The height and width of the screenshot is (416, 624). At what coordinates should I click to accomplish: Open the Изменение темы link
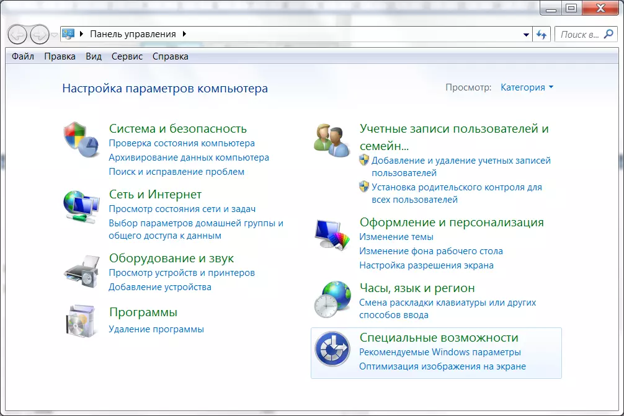(x=396, y=237)
